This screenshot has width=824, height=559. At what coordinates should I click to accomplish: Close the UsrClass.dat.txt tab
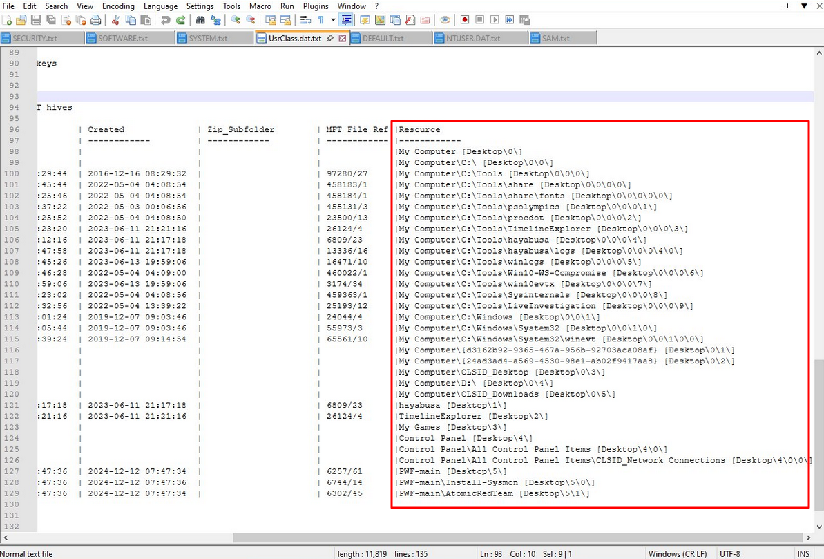[342, 39]
